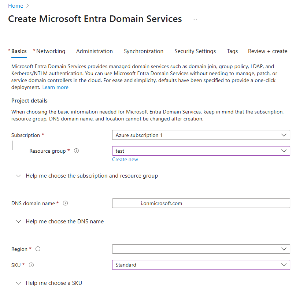
Task: Click the Learn more link
Action: [x=55, y=87]
